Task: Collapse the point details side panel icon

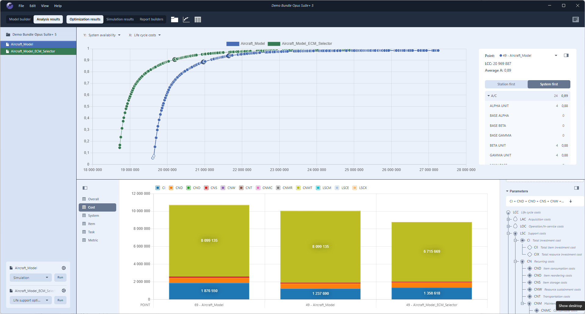Action: (566, 55)
